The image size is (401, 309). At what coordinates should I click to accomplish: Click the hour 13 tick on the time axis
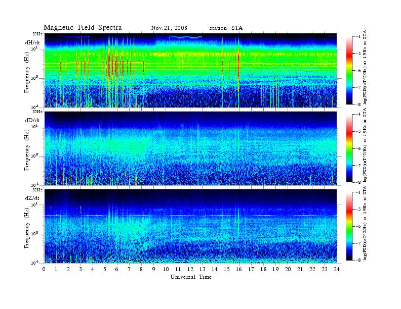pyautogui.click(x=203, y=269)
